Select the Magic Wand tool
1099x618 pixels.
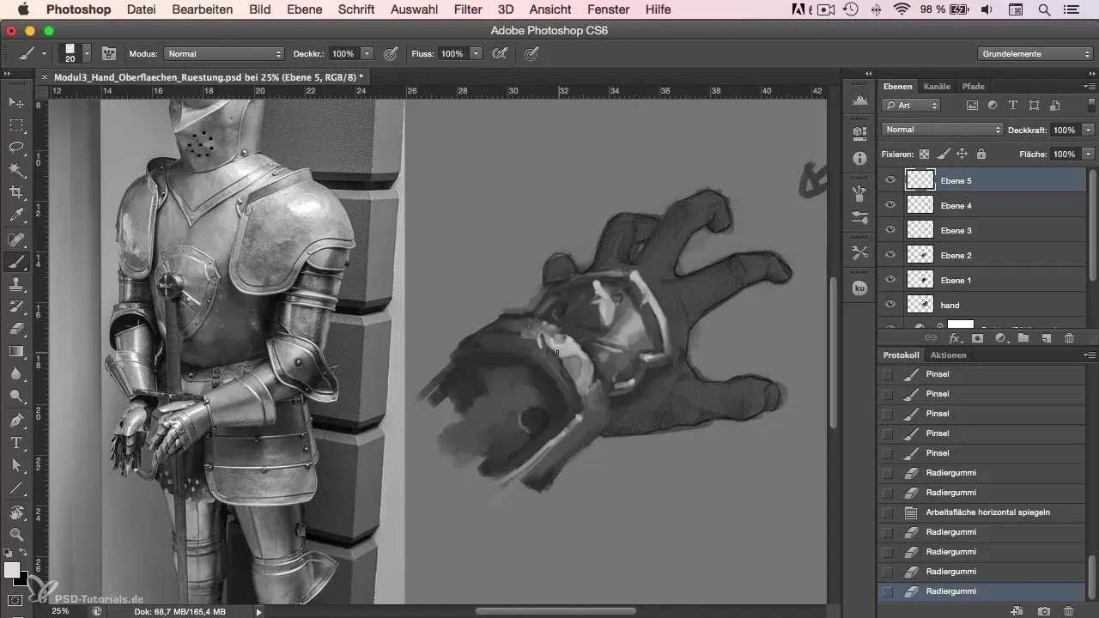(16, 170)
